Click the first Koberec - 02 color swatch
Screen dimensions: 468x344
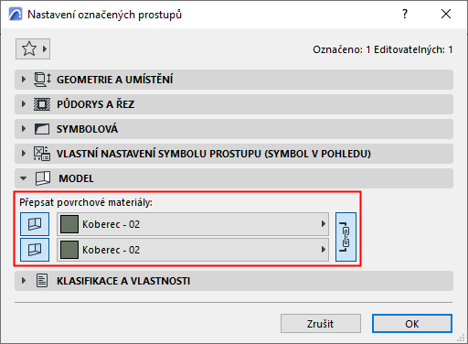point(69,224)
